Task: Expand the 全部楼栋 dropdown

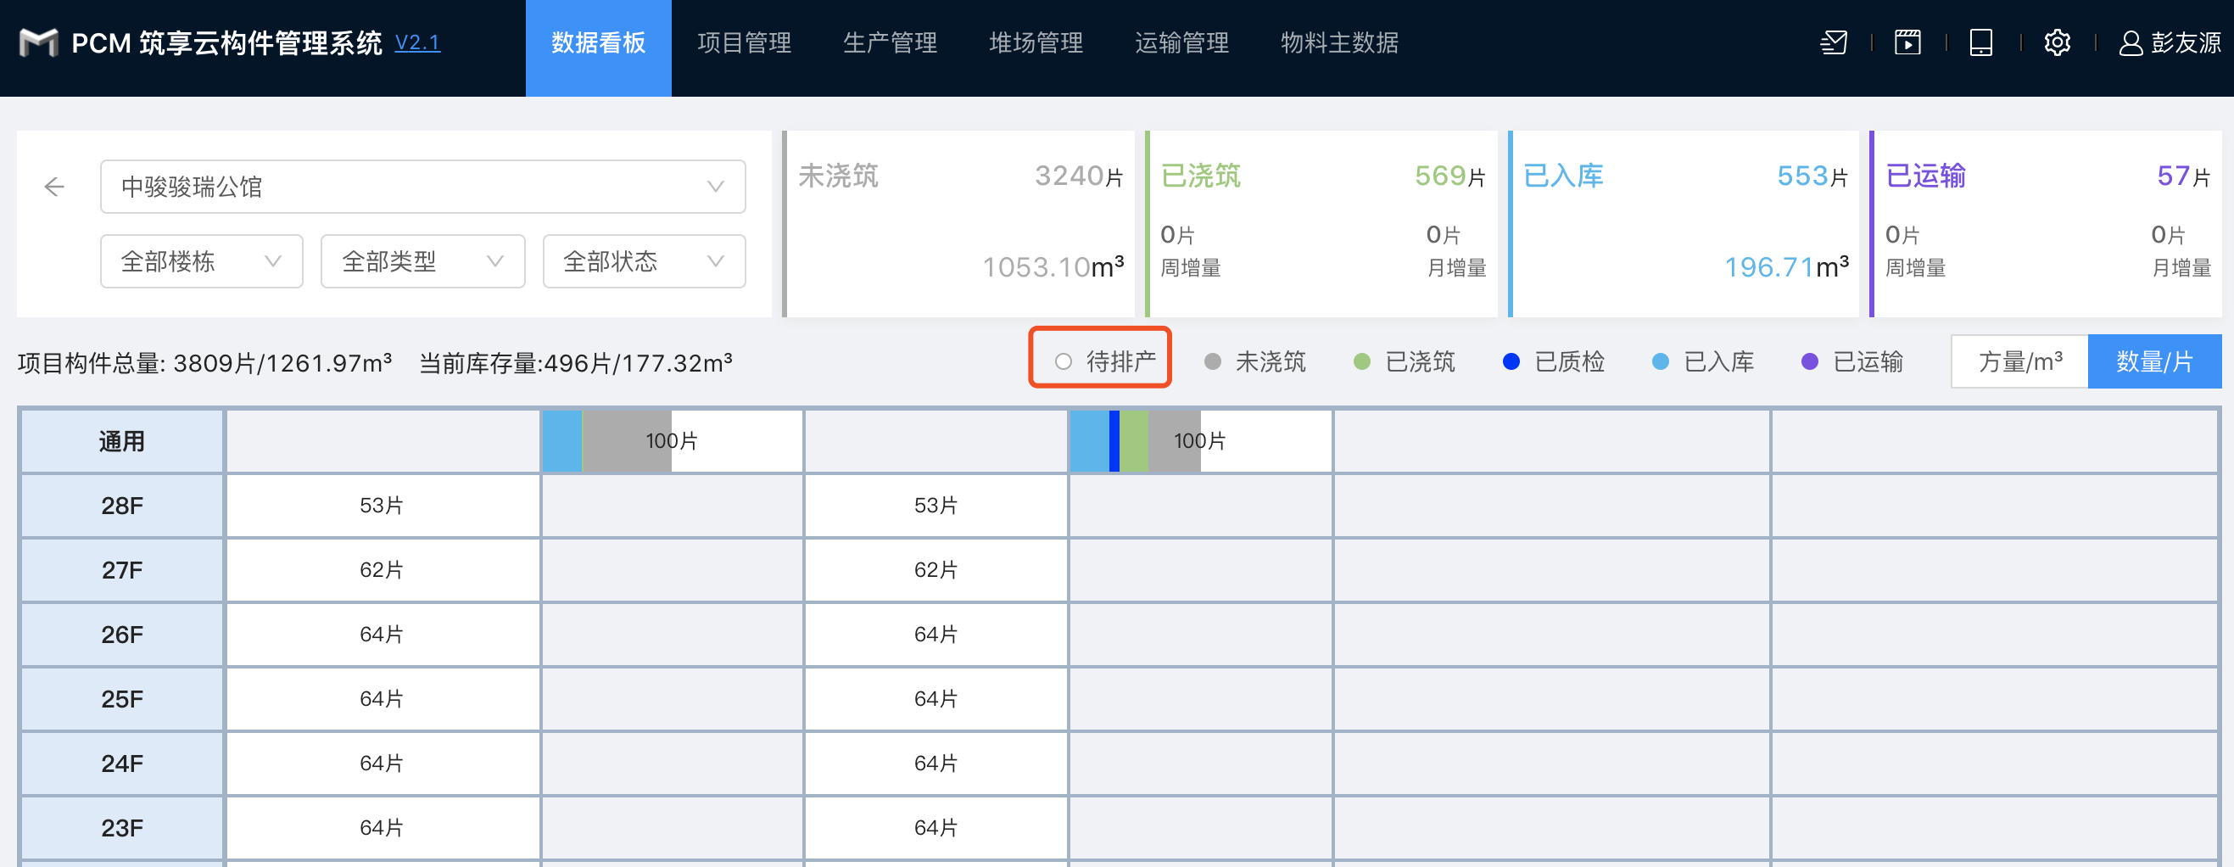Action: [x=201, y=261]
